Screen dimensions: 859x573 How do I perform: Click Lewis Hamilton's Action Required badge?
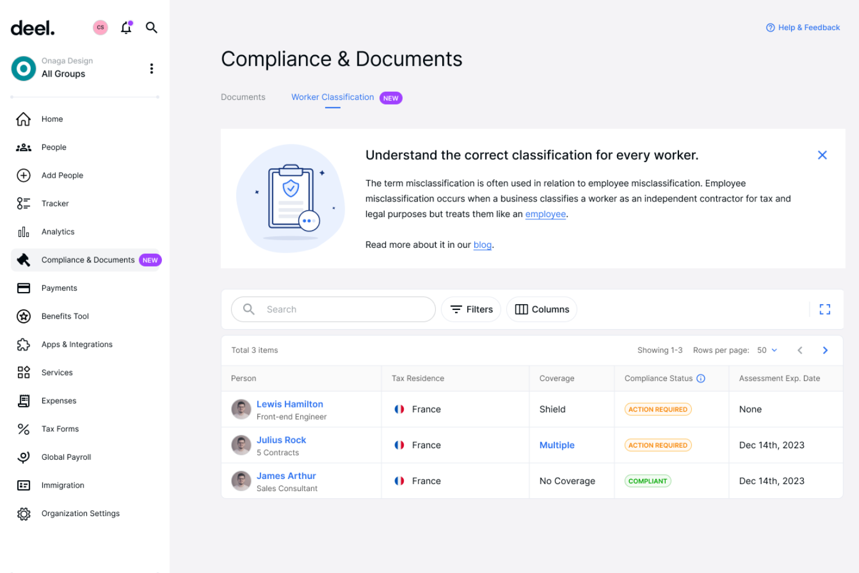tap(658, 409)
